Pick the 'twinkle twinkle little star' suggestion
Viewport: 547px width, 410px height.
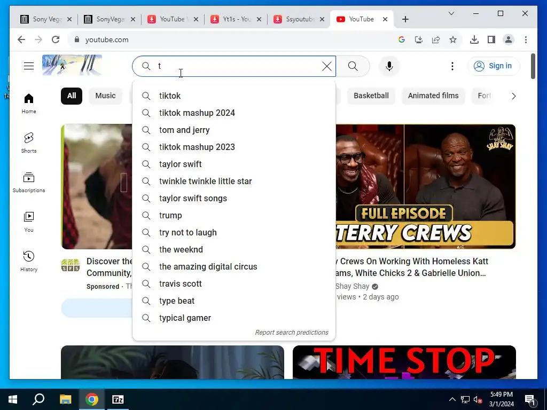(234, 181)
